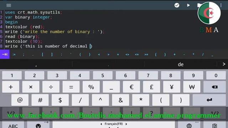
Task: Tap the caret ^ key
Action: coord(100,100)
